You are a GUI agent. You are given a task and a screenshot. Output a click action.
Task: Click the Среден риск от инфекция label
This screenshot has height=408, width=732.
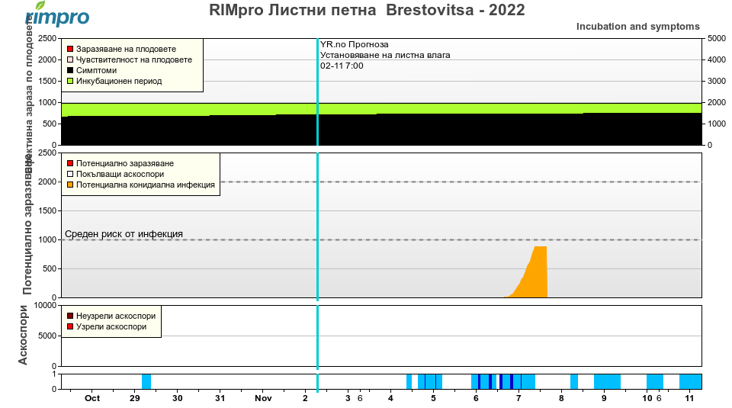[x=124, y=234]
